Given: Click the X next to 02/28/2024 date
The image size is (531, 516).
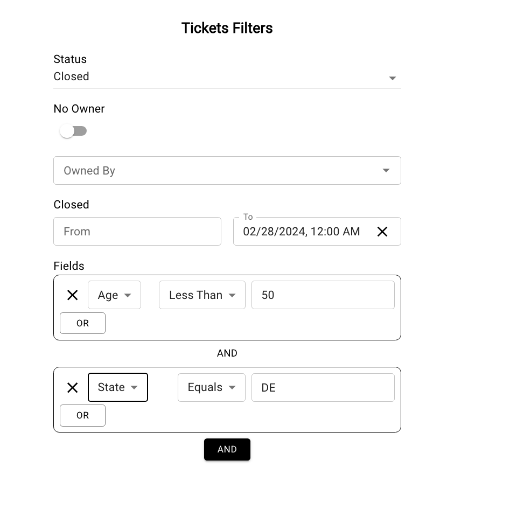Looking at the screenshot, I should 382,231.
